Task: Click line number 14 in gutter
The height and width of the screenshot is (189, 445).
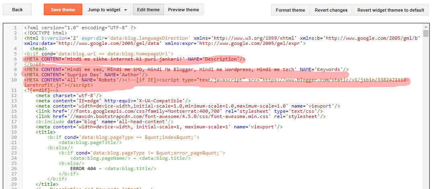Action: 15,106
